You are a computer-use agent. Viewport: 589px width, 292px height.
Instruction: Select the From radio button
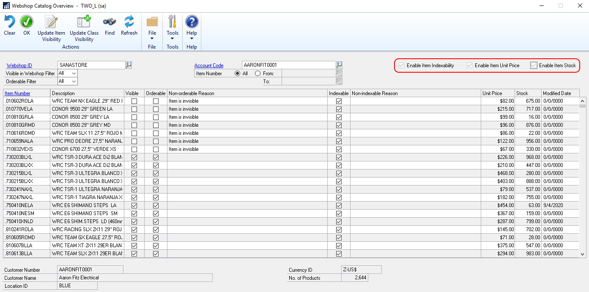[258, 73]
